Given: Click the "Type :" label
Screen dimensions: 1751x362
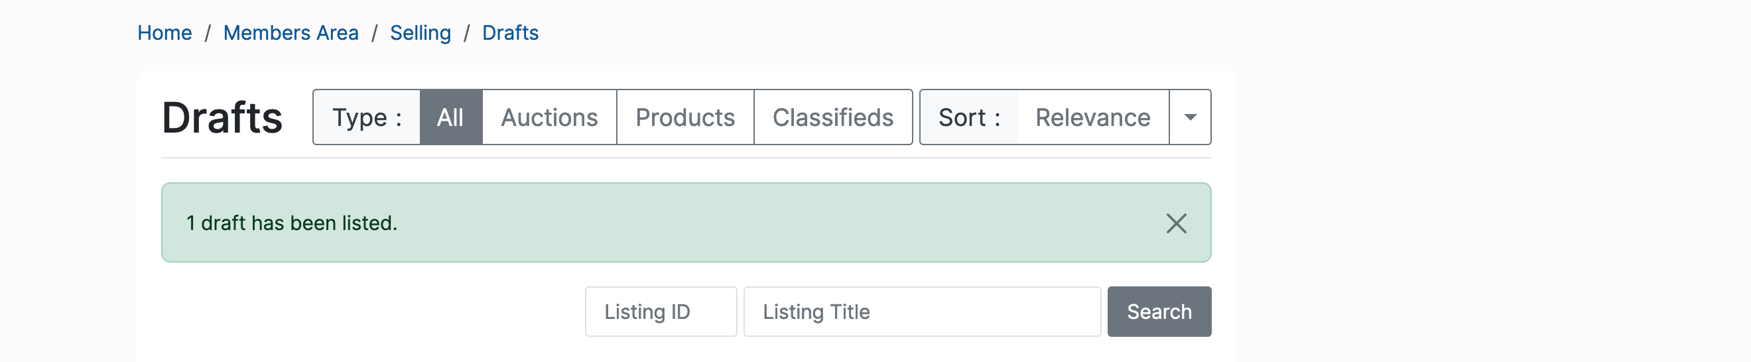Looking at the screenshot, I should (x=366, y=117).
